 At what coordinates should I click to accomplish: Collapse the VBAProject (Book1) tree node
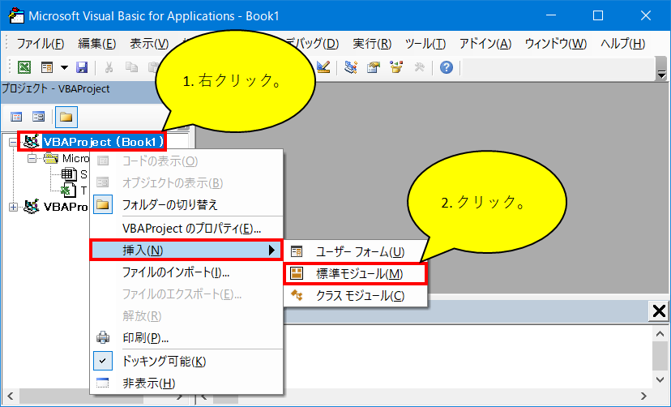tap(13, 142)
